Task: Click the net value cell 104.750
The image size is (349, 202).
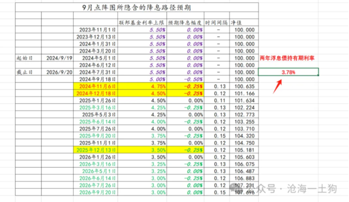Action: coord(244,143)
